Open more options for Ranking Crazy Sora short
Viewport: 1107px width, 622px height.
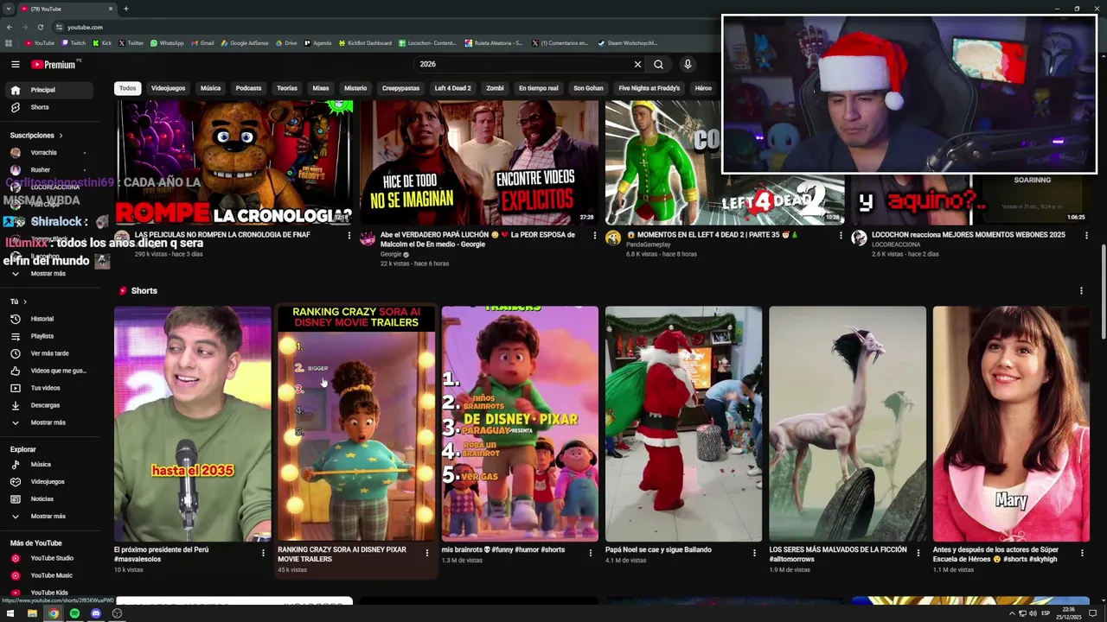click(426, 553)
